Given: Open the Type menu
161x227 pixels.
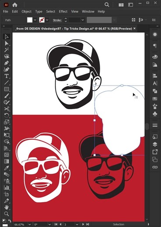Looking at the screenshot, I should [x=38, y=11].
